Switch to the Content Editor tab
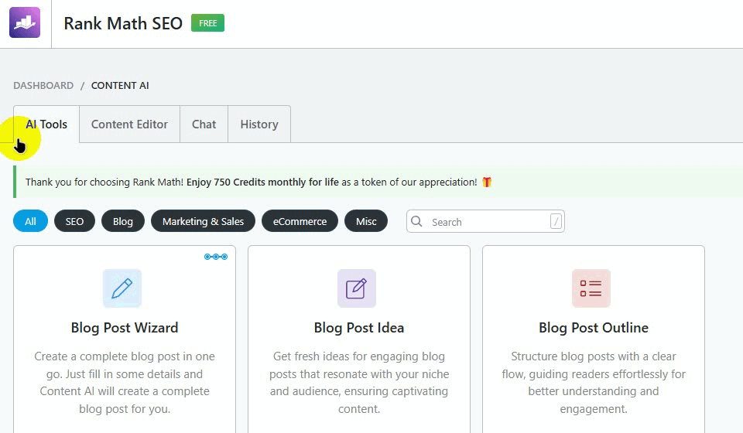743x433 pixels. [129, 124]
